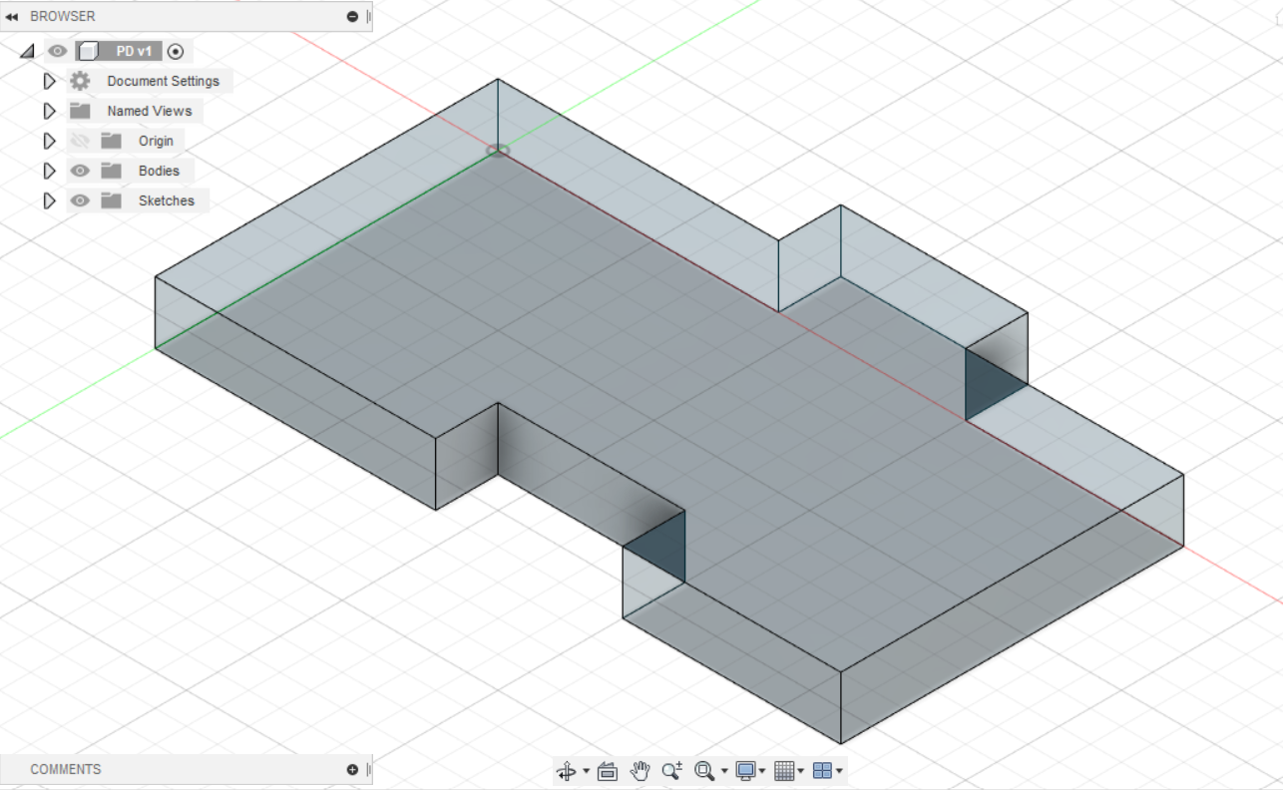The width and height of the screenshot is (1283, 790).
Task: Click the Origin folder icon
Action: tap(111, 141)
